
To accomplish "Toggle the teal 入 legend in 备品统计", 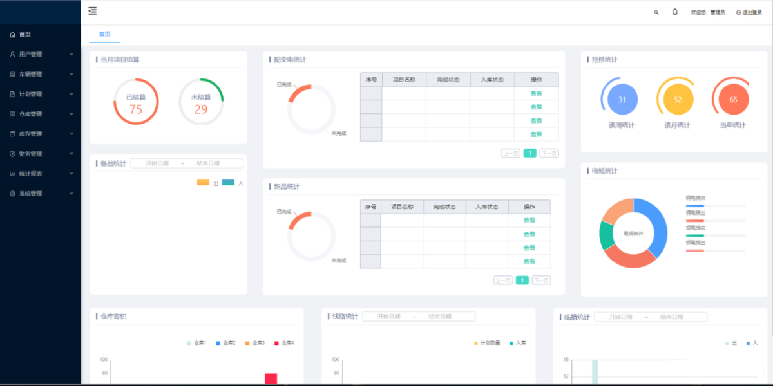I will pyautogui.click(x=233, y=183).
